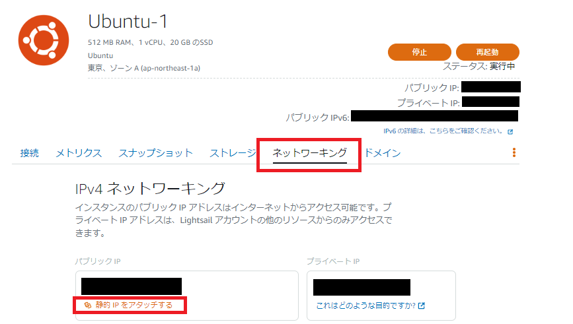Click the パブリック IP label above the public IP card
Viewport: 573px width, 324px height.
click(98, 261)
